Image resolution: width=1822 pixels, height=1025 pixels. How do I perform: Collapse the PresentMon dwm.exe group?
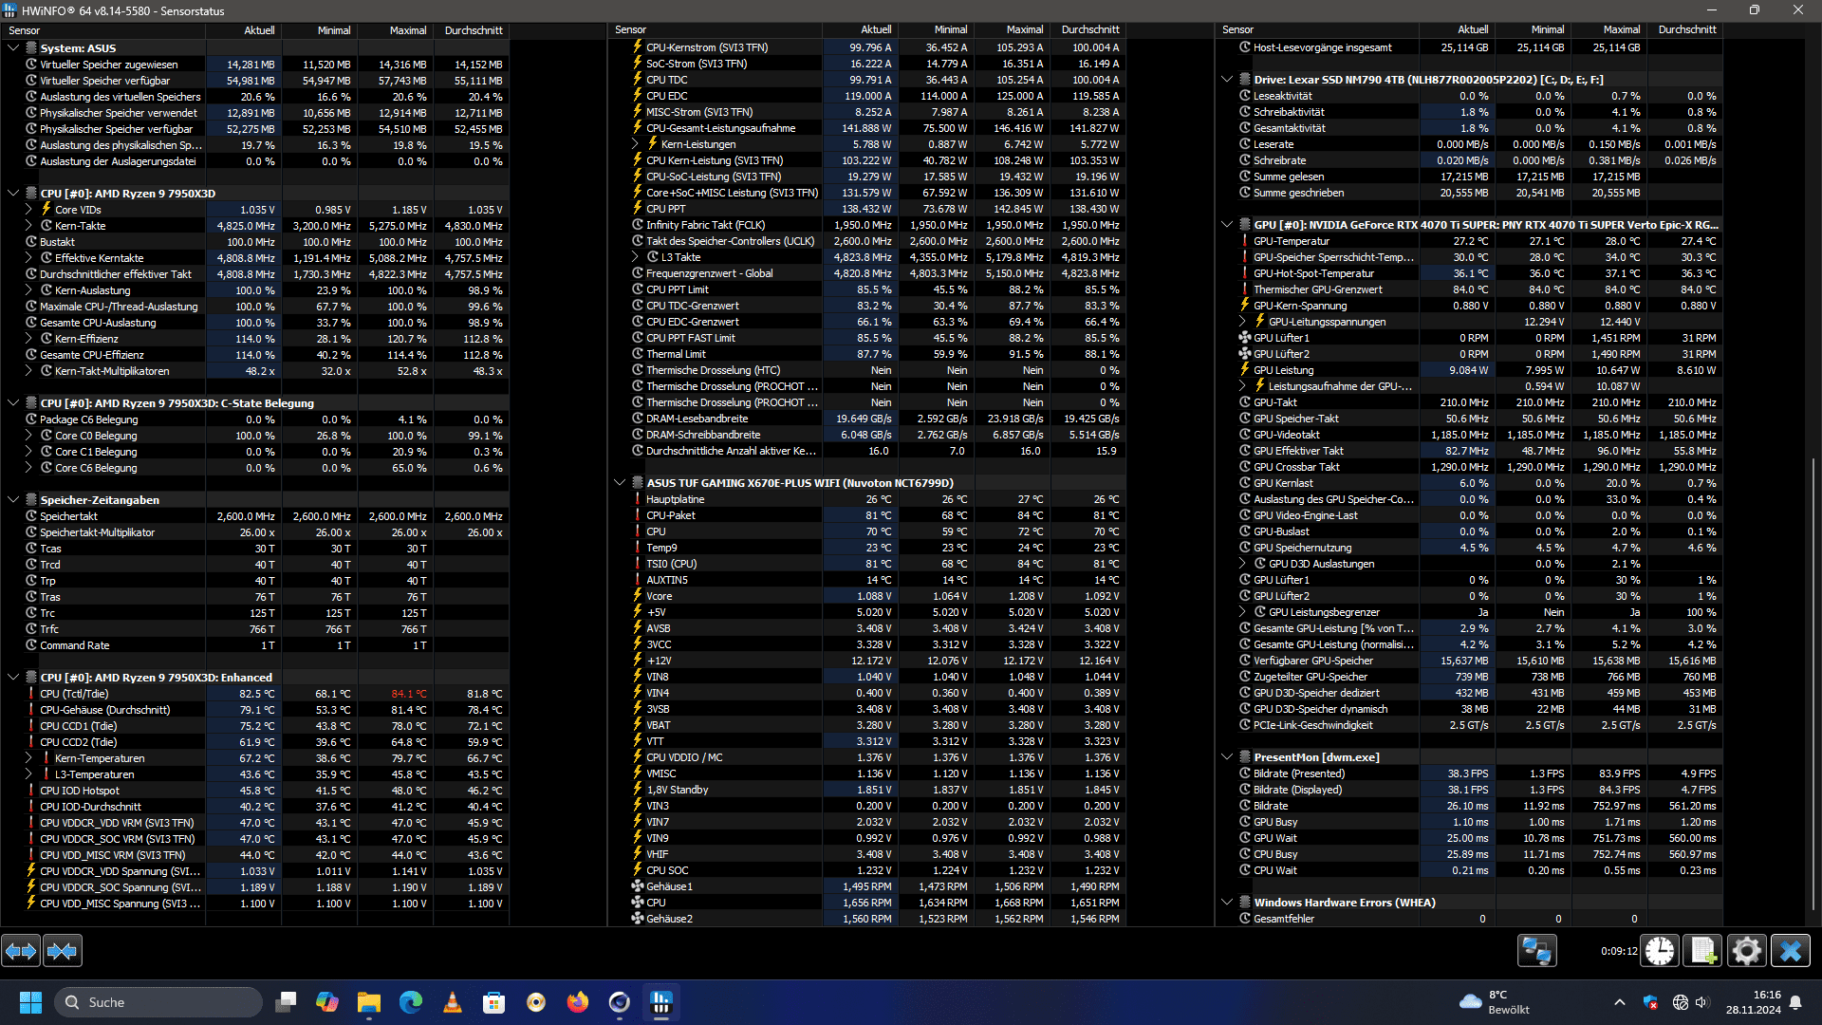pyautogui.click(x=1227, y=757)
